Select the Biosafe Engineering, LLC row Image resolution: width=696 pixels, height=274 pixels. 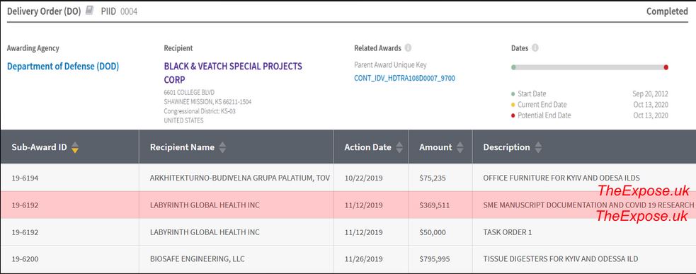click(348, 259)
